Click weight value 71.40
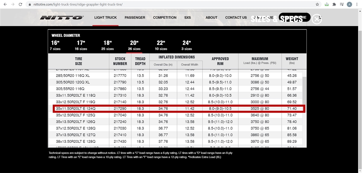362x173 pixels. click(x=292, y=108)
